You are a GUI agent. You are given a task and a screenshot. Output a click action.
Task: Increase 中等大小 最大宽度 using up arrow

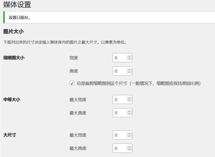(x=129, y=98)
